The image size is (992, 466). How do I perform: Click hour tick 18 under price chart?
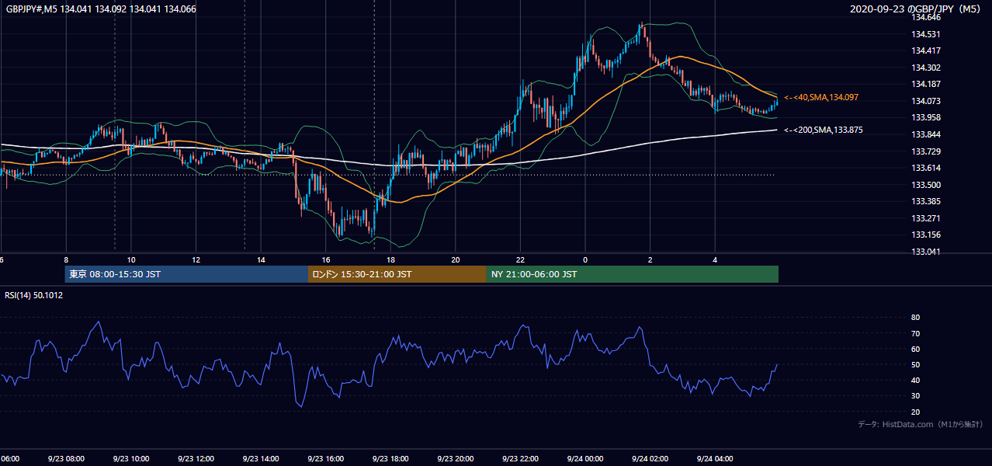pos(390,260)
